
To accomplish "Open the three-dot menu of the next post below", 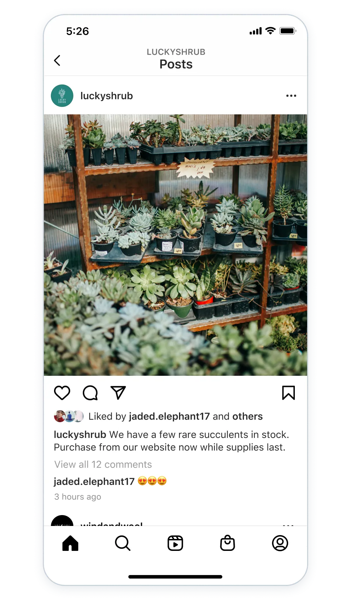I will 288,525.
